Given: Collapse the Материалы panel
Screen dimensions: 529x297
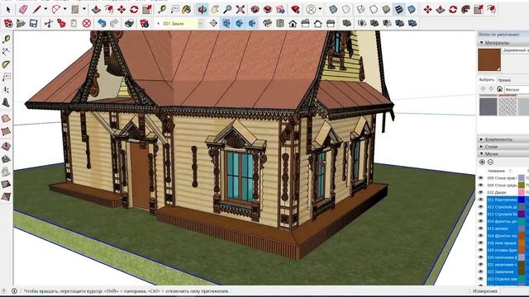Looking at the screenshot, I should (481, 43).
